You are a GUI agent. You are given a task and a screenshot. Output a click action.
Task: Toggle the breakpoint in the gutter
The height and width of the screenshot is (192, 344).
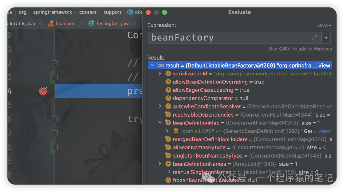43,90
